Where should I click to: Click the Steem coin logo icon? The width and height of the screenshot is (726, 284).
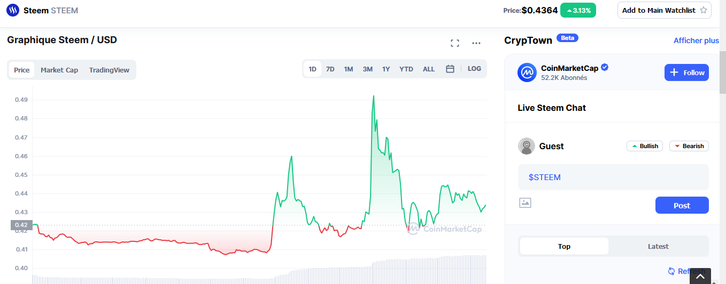[x=13, y=10]
